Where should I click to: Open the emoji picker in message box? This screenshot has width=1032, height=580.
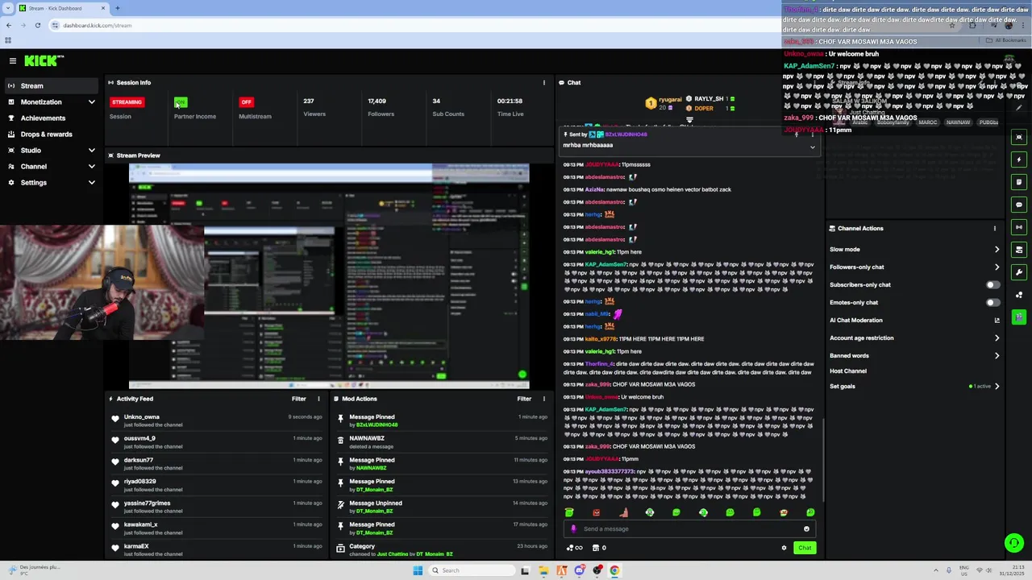click(x=806, y=529)
